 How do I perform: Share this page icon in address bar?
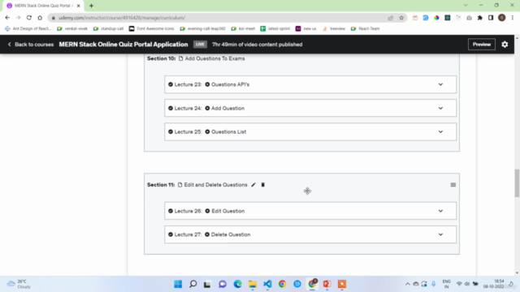(390, 18)
